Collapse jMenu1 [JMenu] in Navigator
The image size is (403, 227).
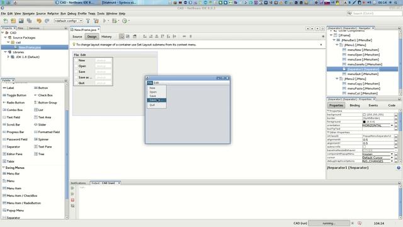coord(337,45)
